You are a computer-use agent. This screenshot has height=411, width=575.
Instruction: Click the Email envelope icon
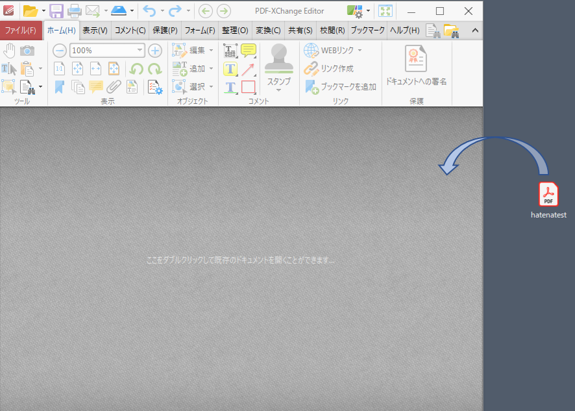point(93,11)
